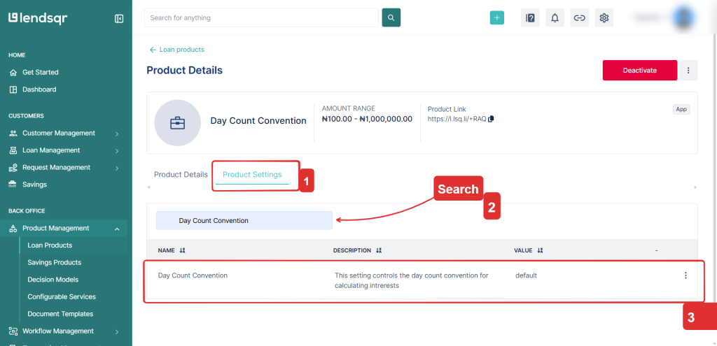Click the setting description text
Viewport: 717px width, 346px height.
pyautogui.click(x=412, y=281)
